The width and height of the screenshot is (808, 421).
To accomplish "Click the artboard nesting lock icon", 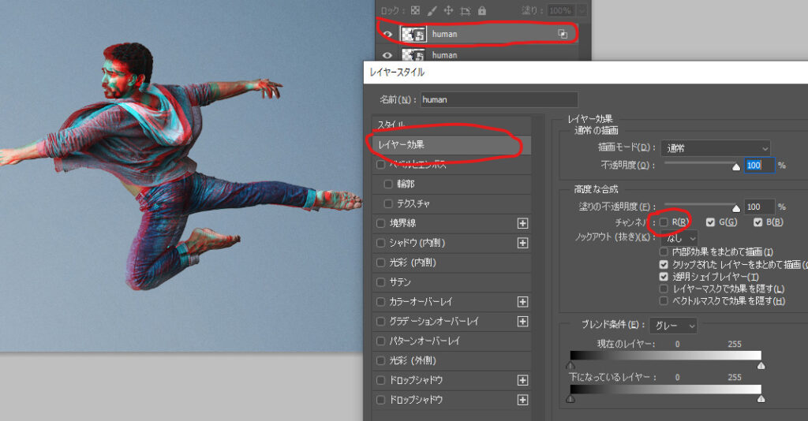I will 465,10.
